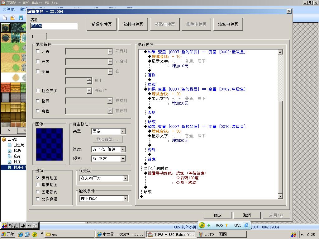The width and height of the screenshot is (319, 239).
Task: Select the 仓库 map in the tree
Action: tap(17, 156)
